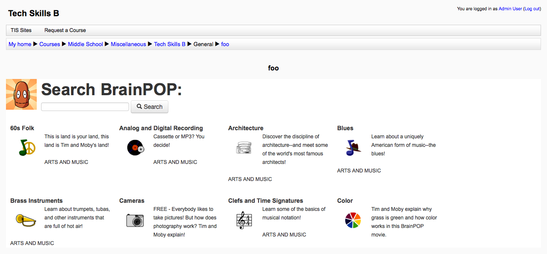
Task: Select the Architecture building icon
Action: click(244, 148)
